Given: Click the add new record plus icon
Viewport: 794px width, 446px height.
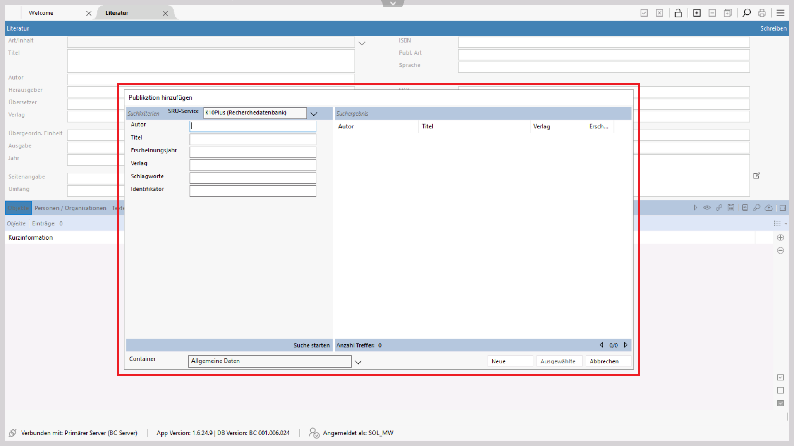Looking at the screenshot, I should click(697, 13).
